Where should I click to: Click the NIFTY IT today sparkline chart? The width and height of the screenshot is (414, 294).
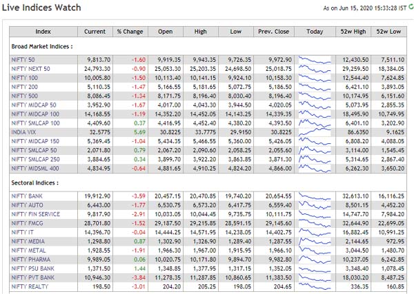point(315,232)
